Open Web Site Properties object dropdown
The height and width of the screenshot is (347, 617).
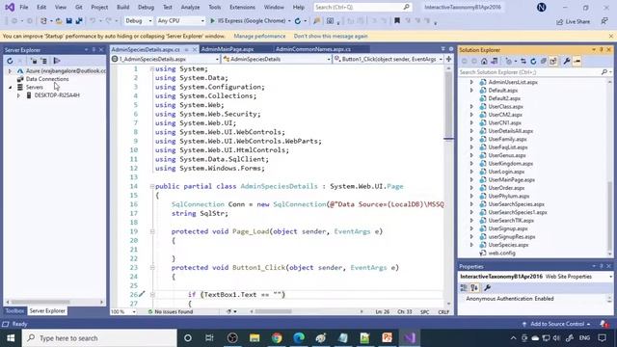pos(536,277)
